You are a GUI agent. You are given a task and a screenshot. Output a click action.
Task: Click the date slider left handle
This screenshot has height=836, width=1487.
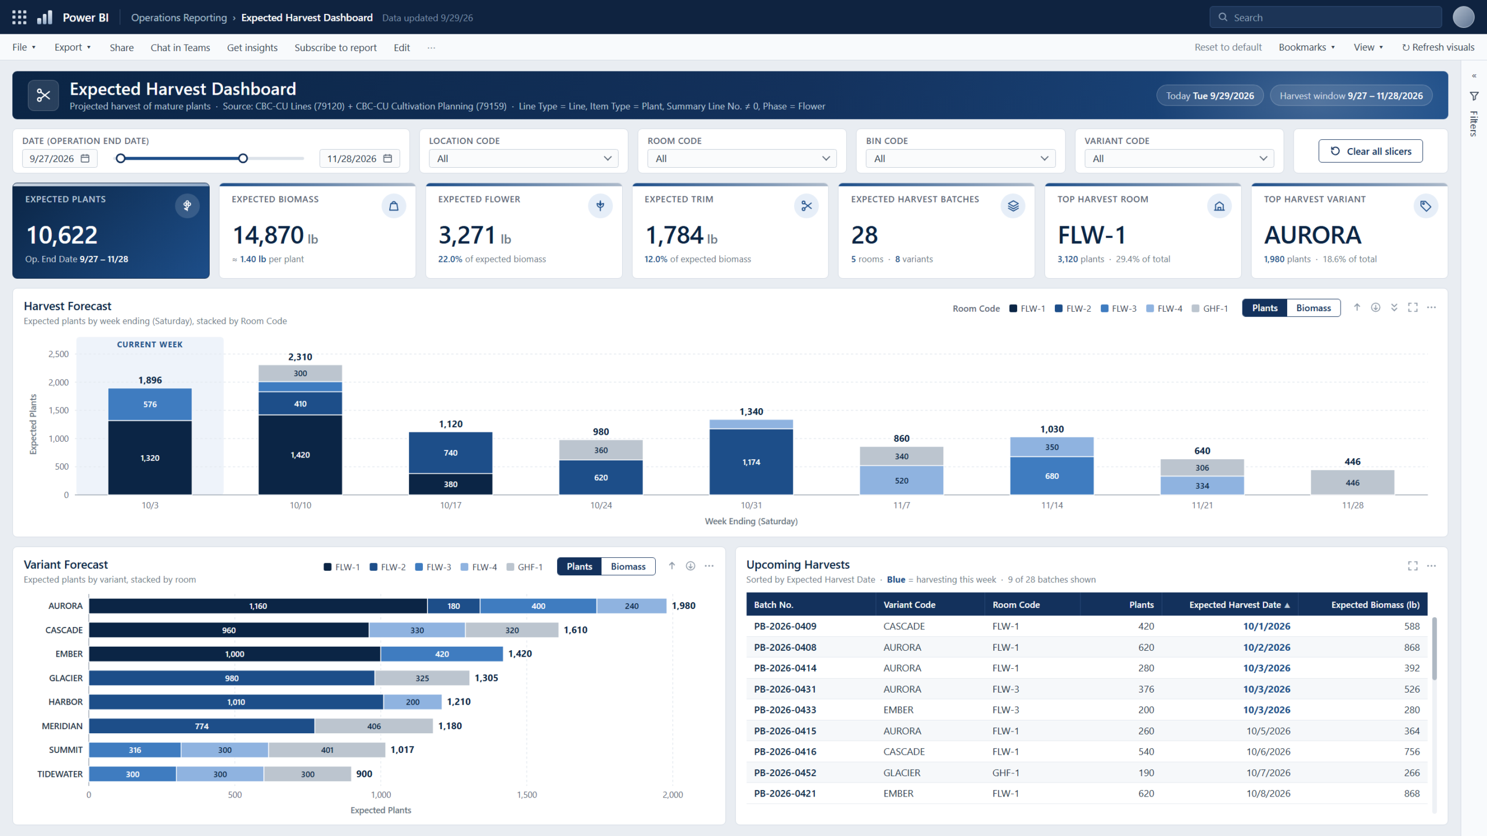[120, 158]
